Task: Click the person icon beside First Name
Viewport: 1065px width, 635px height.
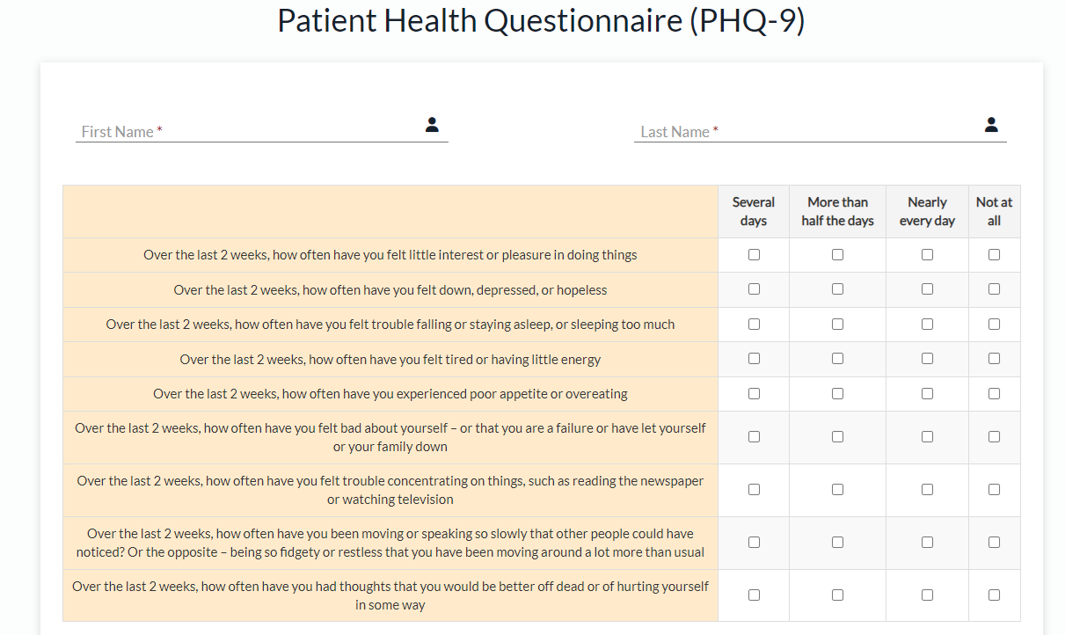Action: pyautogui.click(x=432, y=125)
